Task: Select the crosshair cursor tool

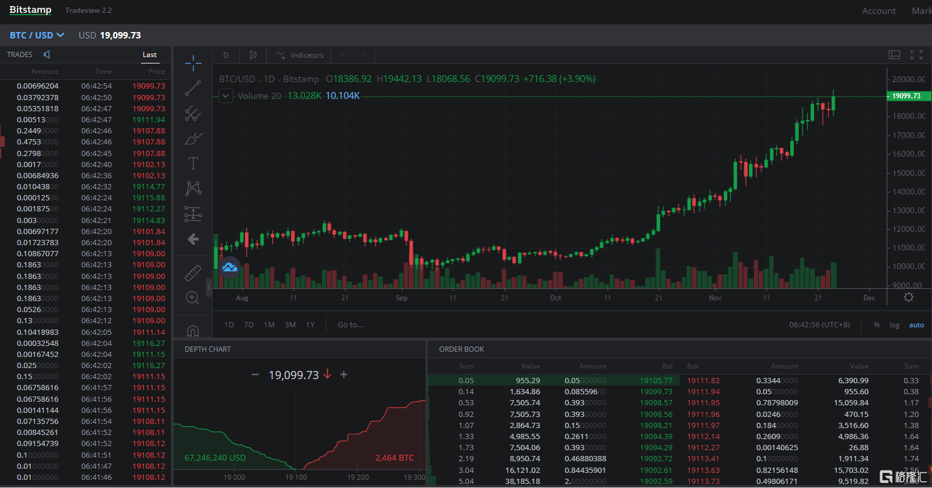Action: click(193, 63)
